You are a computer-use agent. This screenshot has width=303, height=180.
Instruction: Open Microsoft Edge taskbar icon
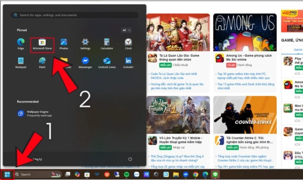[x=205, y=174]
